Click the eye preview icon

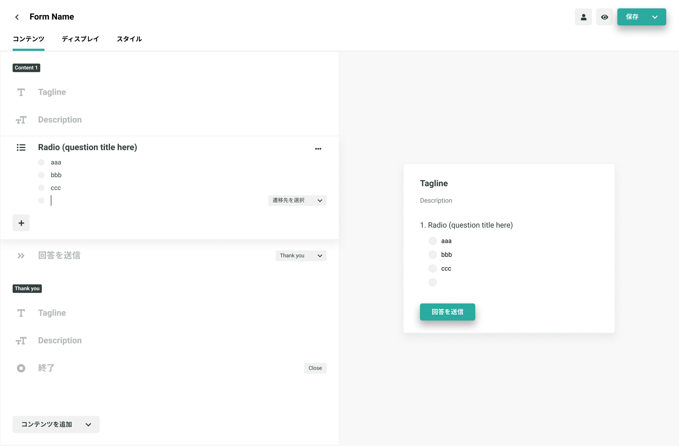click(x=604, y=17)
